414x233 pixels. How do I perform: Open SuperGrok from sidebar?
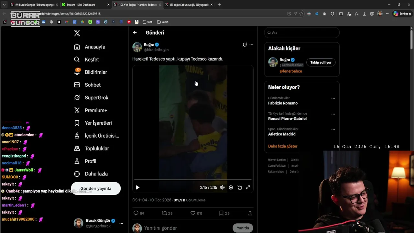91,98
